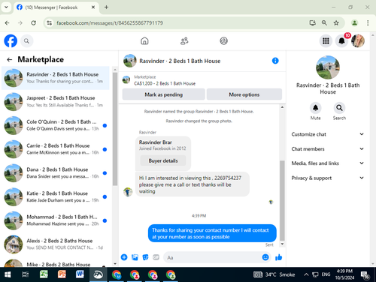376x282 pixels.
Task: Open the Carrie - 2 Beds 1 Bath House chat
Action: point(56,149)
